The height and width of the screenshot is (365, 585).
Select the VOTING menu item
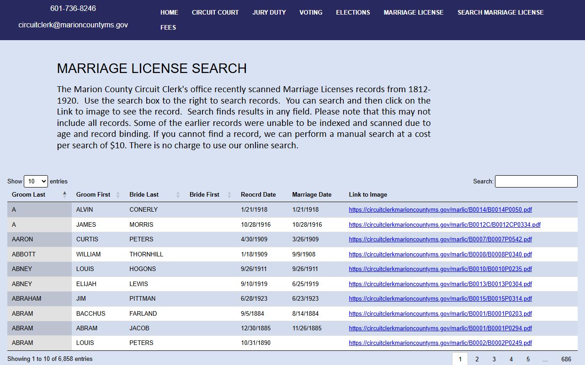[x=311, y=12]
